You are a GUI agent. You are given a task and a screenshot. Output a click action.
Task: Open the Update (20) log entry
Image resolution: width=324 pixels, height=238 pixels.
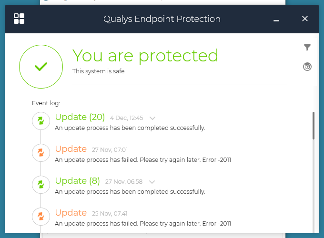[x=80, y=117]
